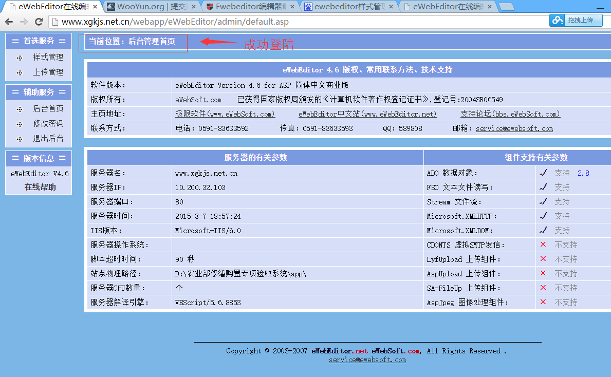This screenshot has height=377, width=611.
Task: Switch to the WooYun.org tab
Action: [152, 7]
